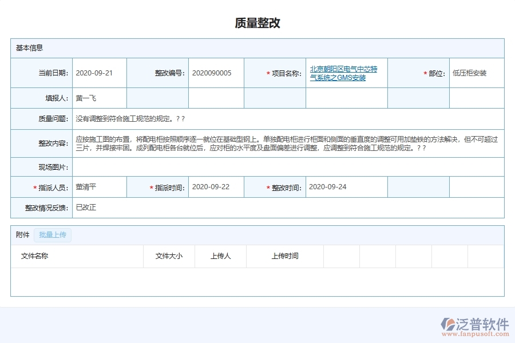The width and height of the screenshot is (515, 343).
Task: Select the 上传时间 column header
Action: point(285,256)
